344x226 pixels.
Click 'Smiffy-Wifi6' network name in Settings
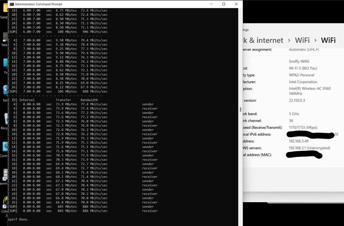[x=299, y=61]
